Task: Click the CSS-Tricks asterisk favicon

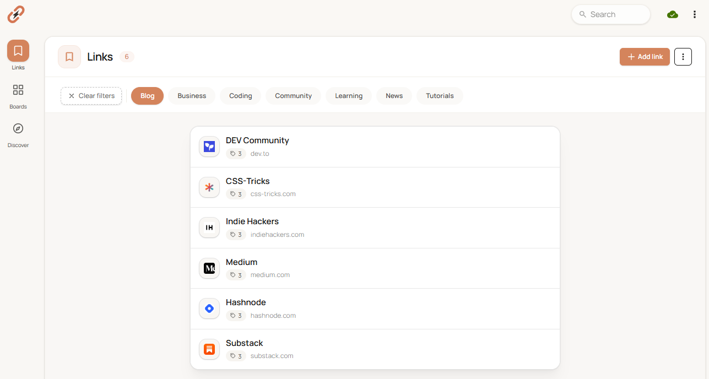Action: 209,187
